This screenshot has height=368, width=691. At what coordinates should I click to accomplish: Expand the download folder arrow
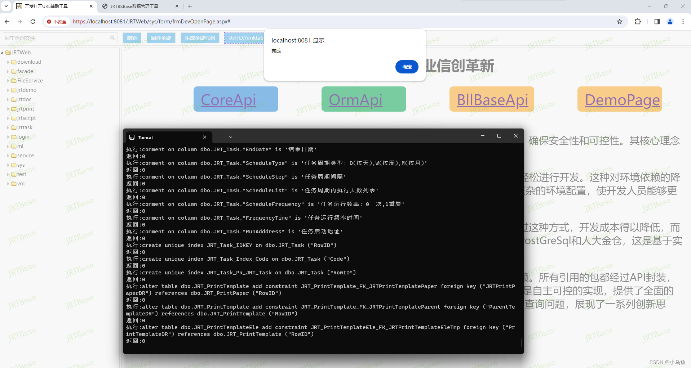click(x=8, y=62)
